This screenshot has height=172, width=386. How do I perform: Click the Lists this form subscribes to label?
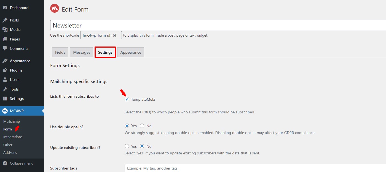[74, 96]
